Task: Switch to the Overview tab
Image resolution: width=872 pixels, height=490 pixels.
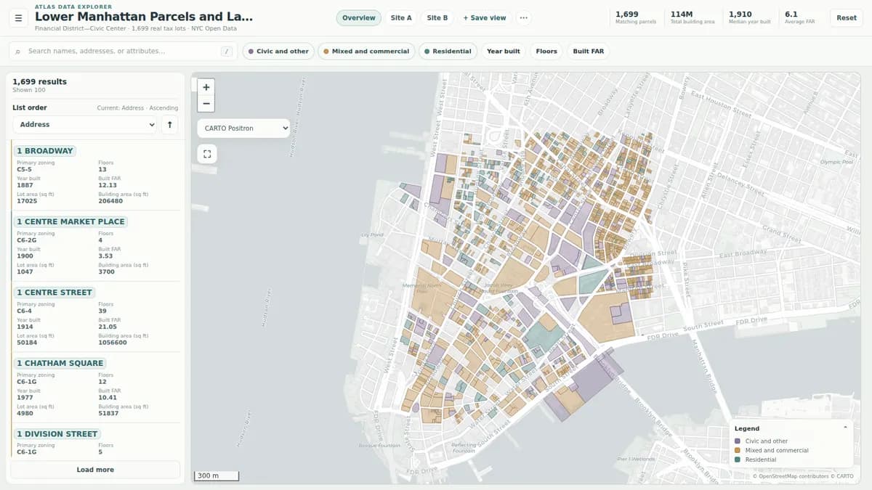Action: coord(359,18)
